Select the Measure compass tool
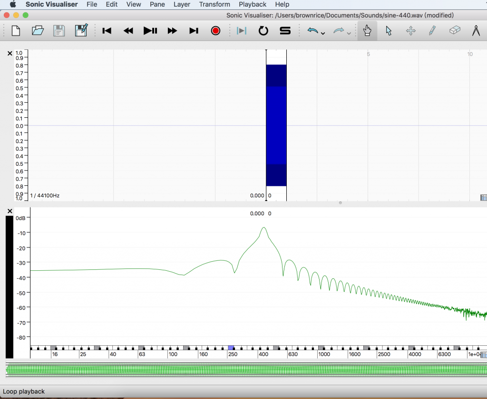This screenshot has width=487, height=399. 476,31
